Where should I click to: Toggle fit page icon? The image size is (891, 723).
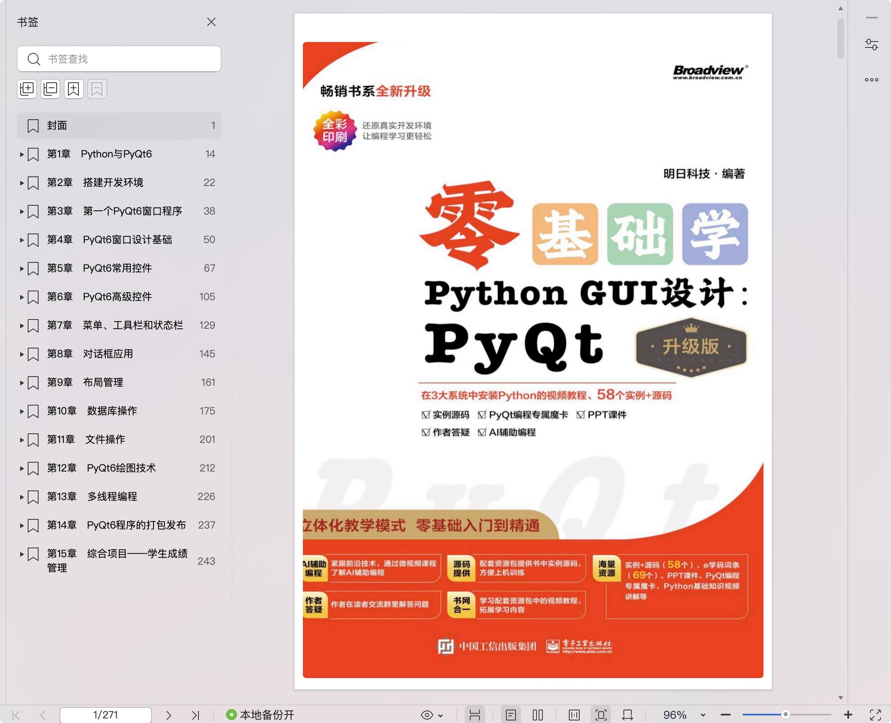pos(601,715)
